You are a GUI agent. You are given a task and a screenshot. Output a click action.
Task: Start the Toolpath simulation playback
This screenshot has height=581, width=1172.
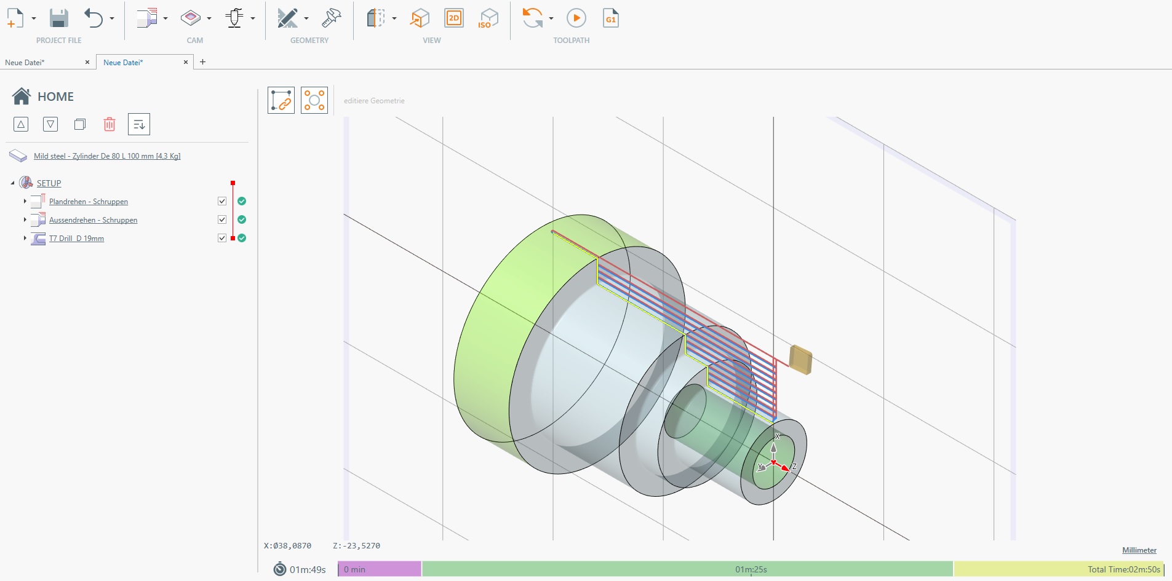pos(576,17)
